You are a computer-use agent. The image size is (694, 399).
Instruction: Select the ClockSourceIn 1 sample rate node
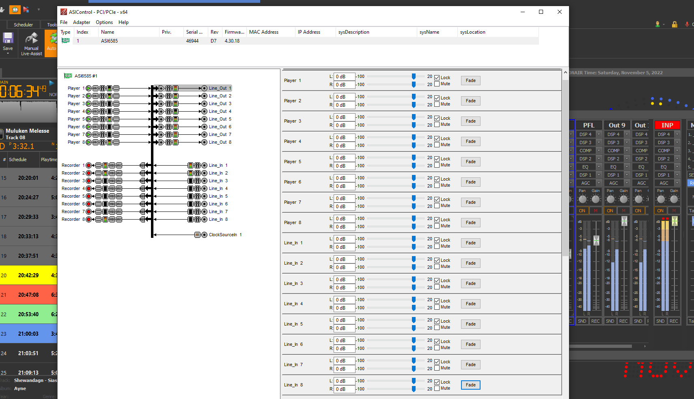197,235
